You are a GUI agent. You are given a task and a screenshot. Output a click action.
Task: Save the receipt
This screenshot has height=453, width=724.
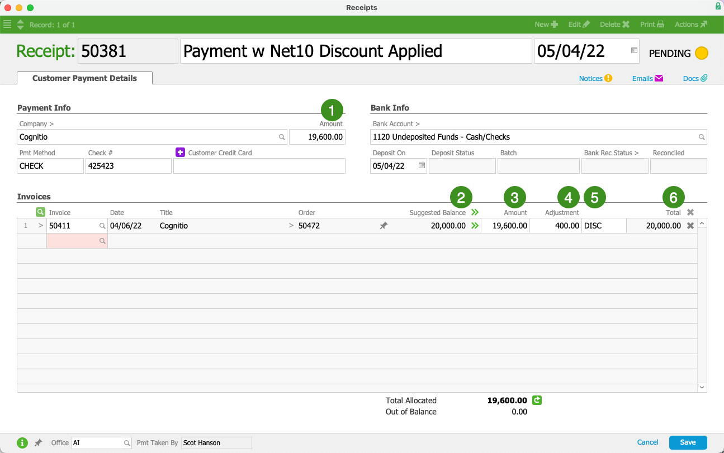[688, 442]
